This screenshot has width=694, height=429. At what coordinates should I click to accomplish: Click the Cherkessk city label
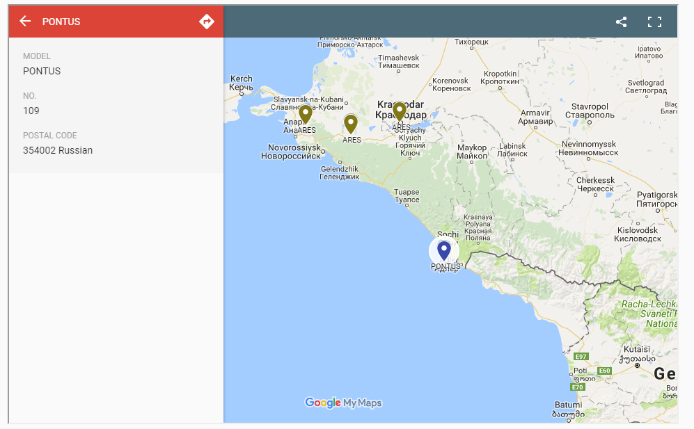click(x=595, y=184)
